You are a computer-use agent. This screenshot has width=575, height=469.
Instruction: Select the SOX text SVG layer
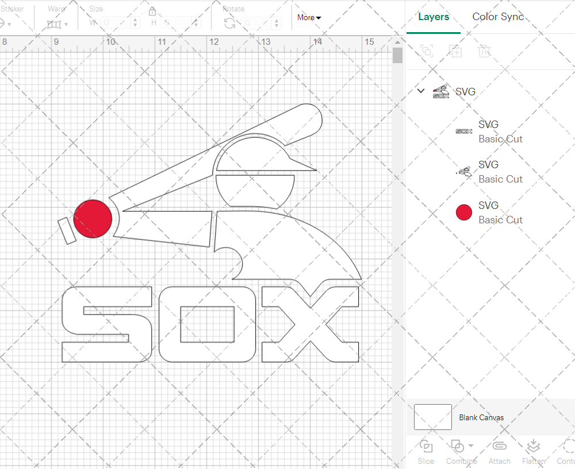[x=490, y=131]
